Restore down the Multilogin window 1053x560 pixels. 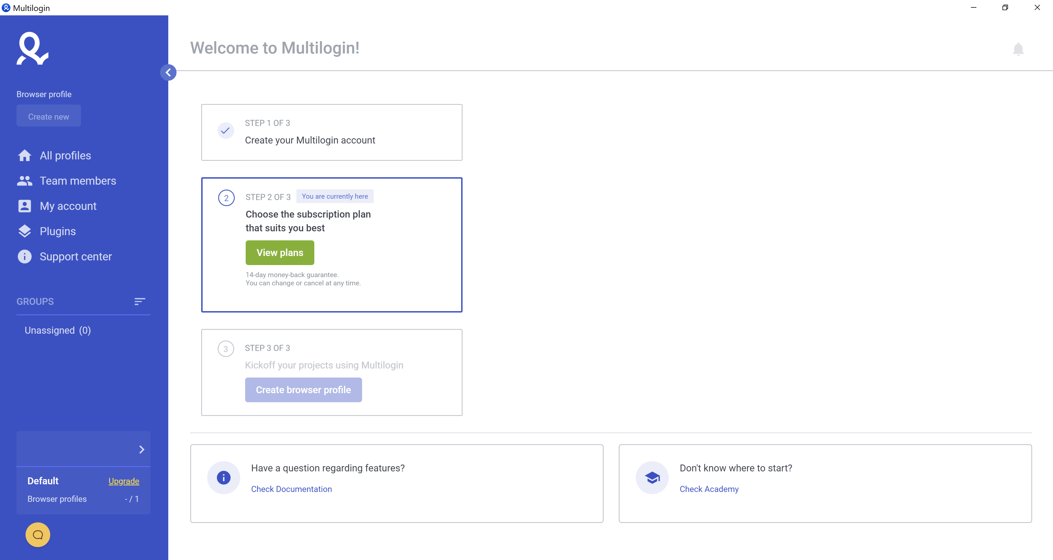coord(1005,7)
